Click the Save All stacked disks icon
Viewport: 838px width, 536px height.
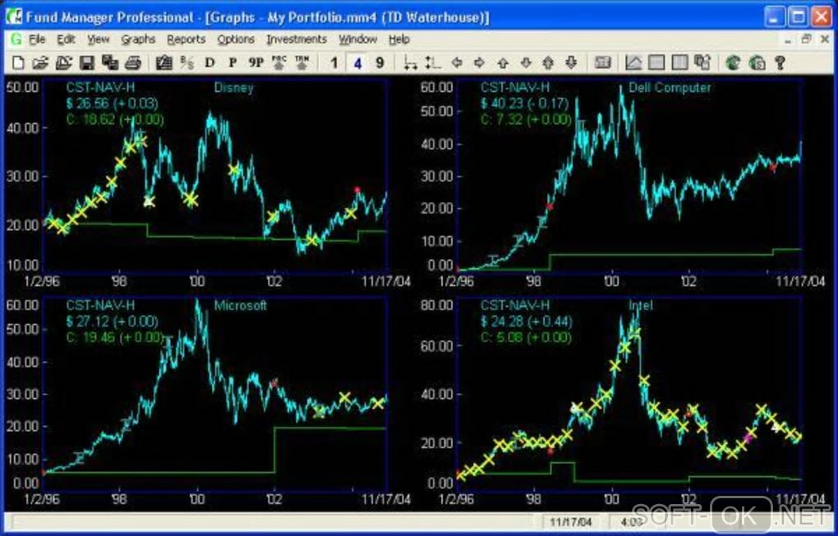110,63
